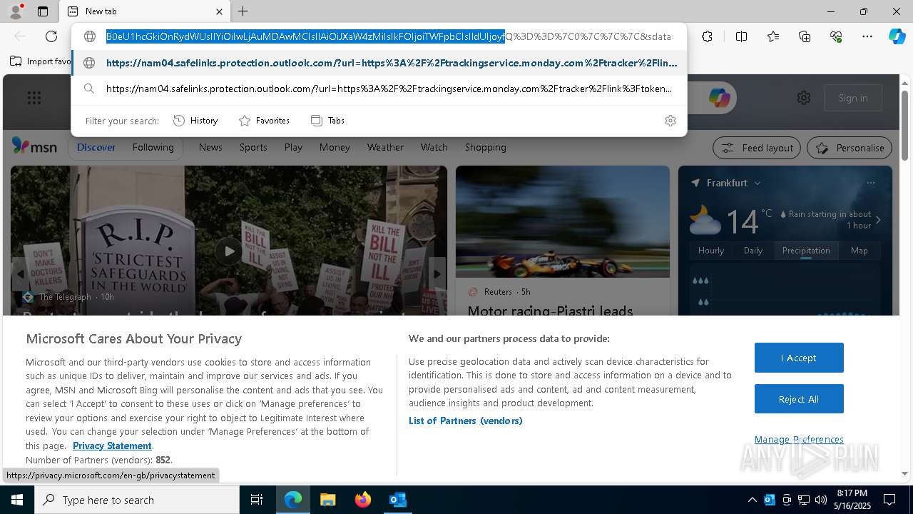Open the Watch tab
This screenshot has height=514, width=913.
click(x=434, y=147)
